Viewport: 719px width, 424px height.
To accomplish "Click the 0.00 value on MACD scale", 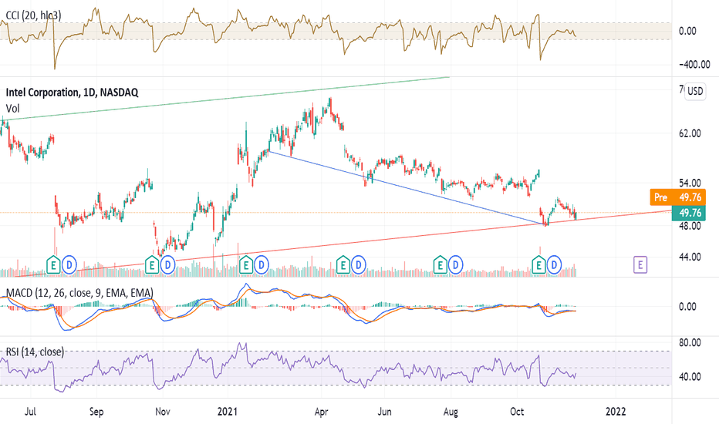I will pyautogui.click(x=687, y=307).
